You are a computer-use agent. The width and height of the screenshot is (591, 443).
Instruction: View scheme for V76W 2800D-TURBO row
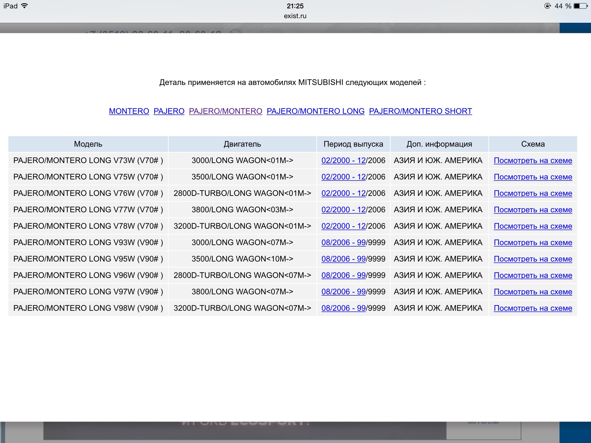(x=533, y=193)
